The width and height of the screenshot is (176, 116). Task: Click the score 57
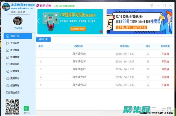click(x=148, y=54)
